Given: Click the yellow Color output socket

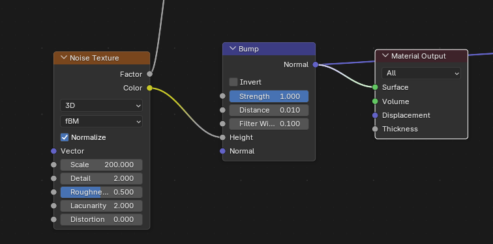Looking at the screenshot, I should pos(150,88).
